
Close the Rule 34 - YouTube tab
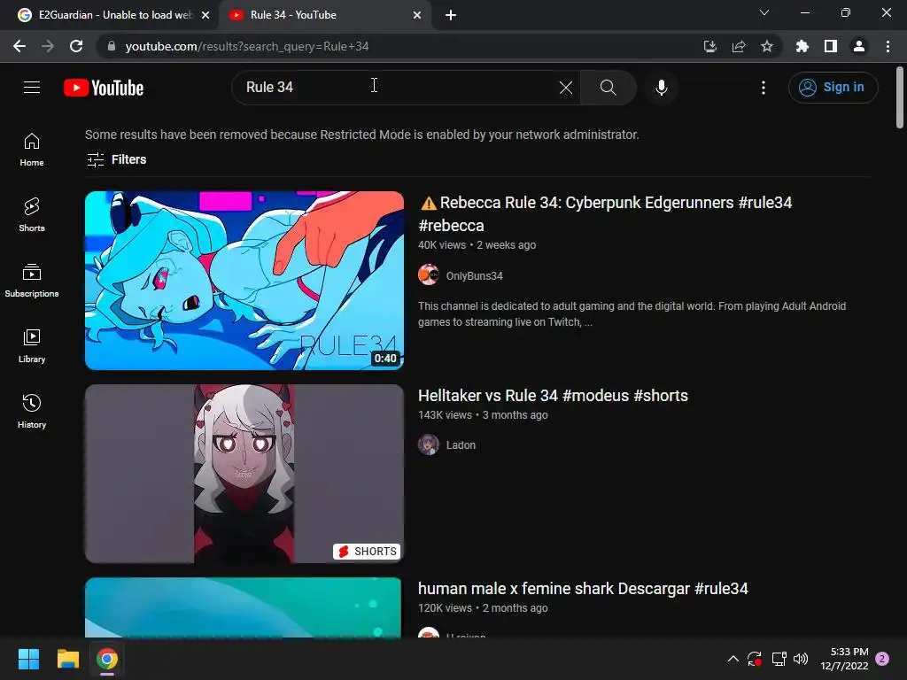(417, 15)
